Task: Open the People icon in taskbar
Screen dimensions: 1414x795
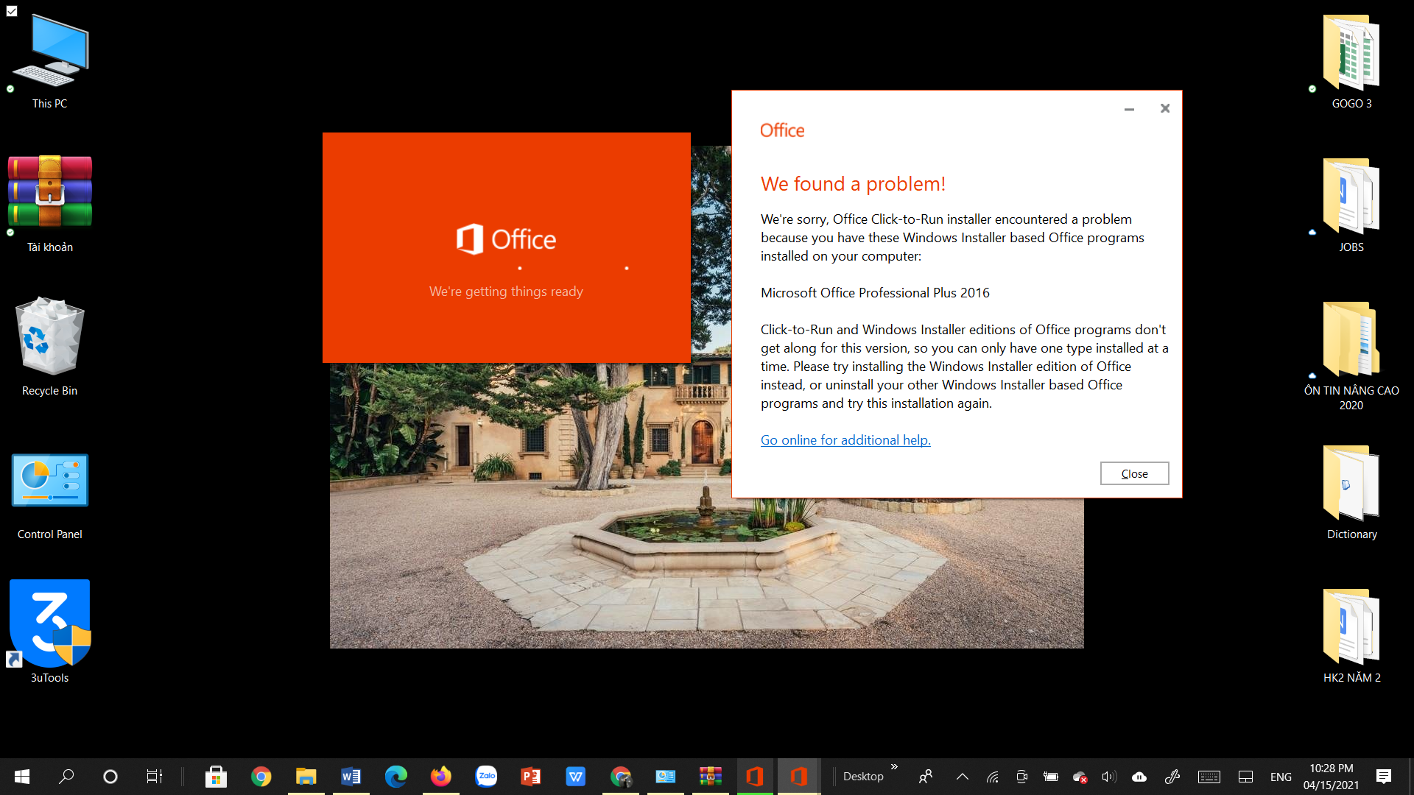Action: tap(926, 777)
